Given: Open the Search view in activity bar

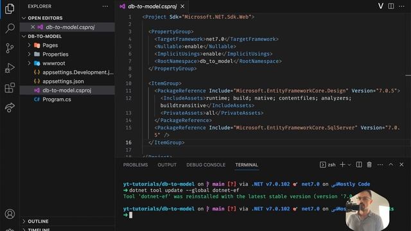Looking at the screenshot, I should click(10, 28).
